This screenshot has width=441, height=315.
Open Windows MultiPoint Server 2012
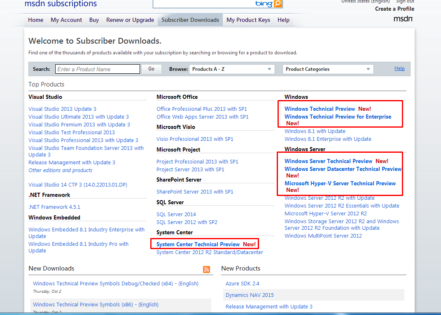point(323,236)
